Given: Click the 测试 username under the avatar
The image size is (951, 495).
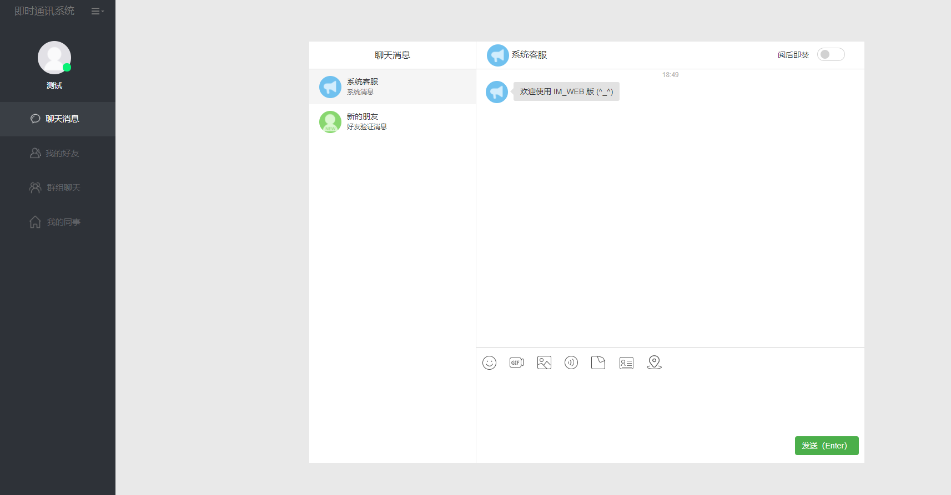Looking at the screenshot, I should click(x=54, y=85).
